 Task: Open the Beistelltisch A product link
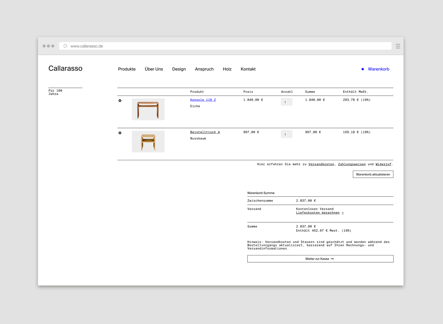click(x=205, y=132)
